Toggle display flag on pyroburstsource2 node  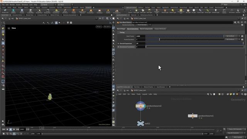pos(144,106)
